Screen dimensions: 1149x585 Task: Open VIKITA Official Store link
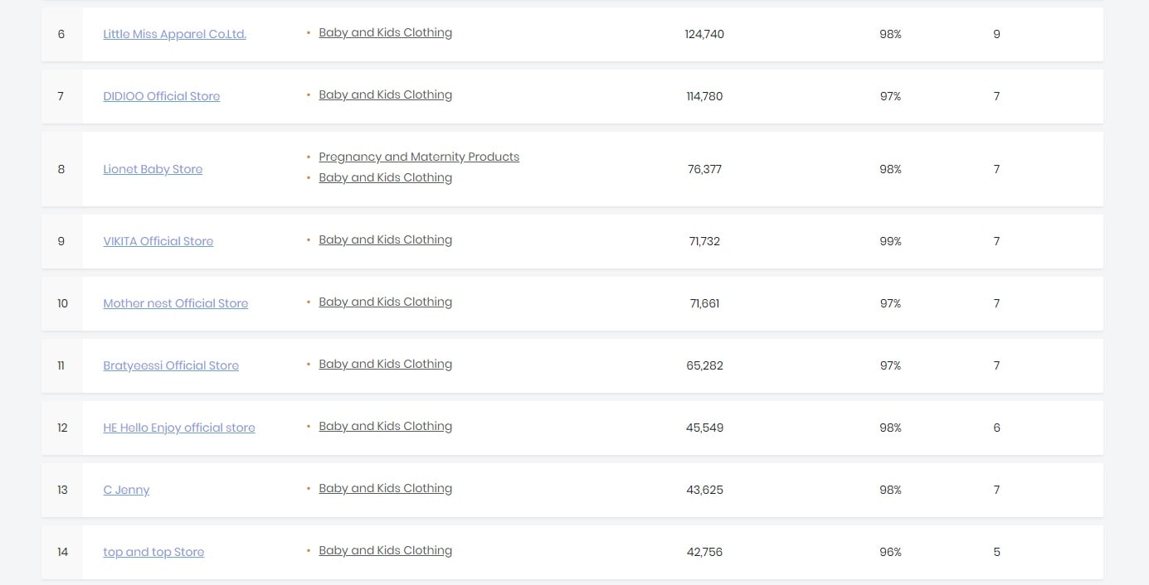158,241
